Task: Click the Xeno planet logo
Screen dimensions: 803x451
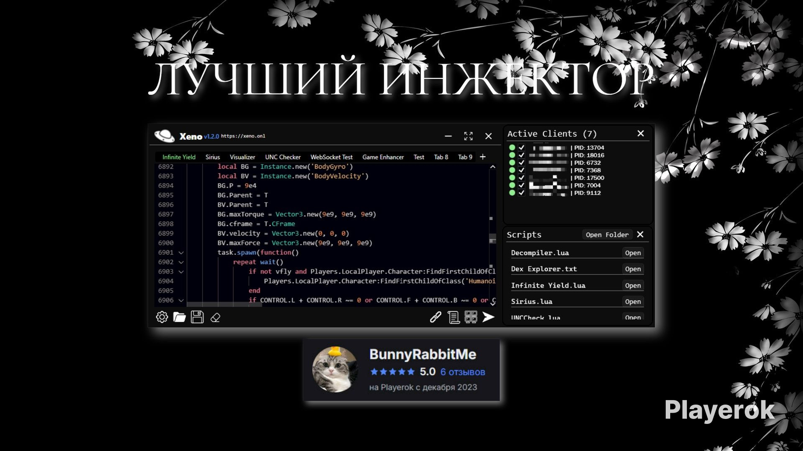Action: (x=164, y=136)
